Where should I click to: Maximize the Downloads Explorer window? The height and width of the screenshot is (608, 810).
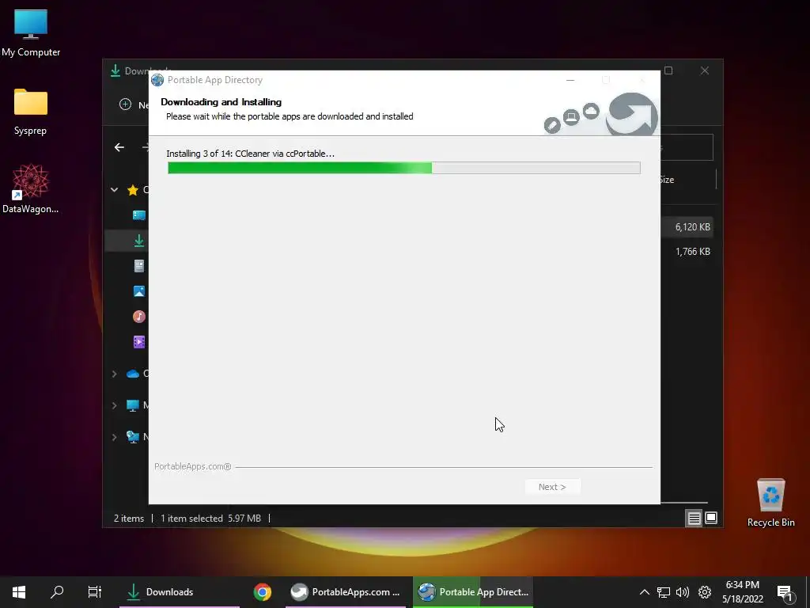[668, 70]
